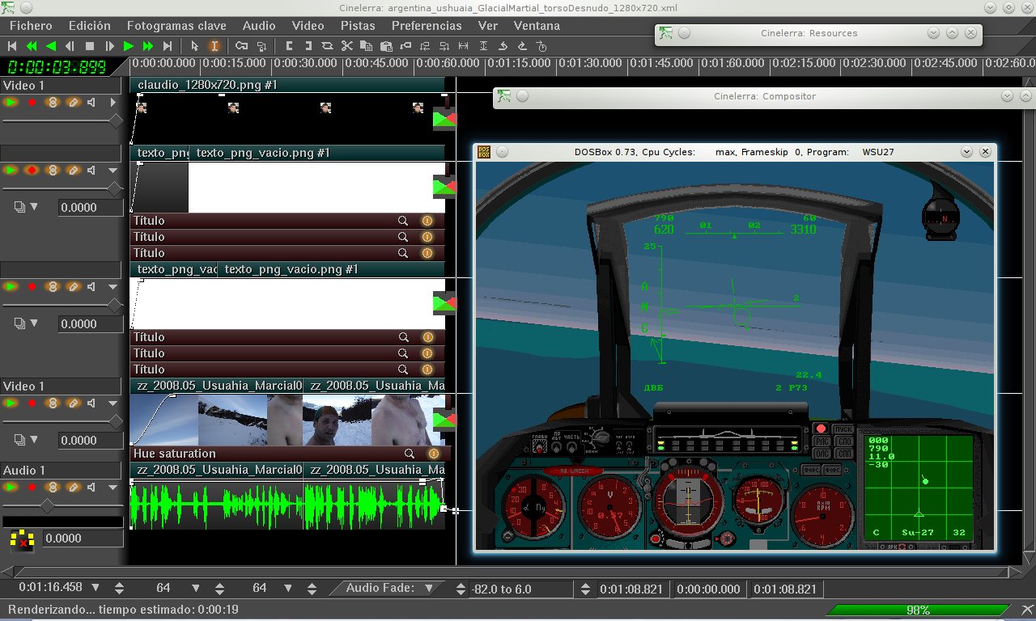The height and width of the screenshot is (621, 1036).
Task: Cut the selection with the scissors icon
Action: point(347,46)
